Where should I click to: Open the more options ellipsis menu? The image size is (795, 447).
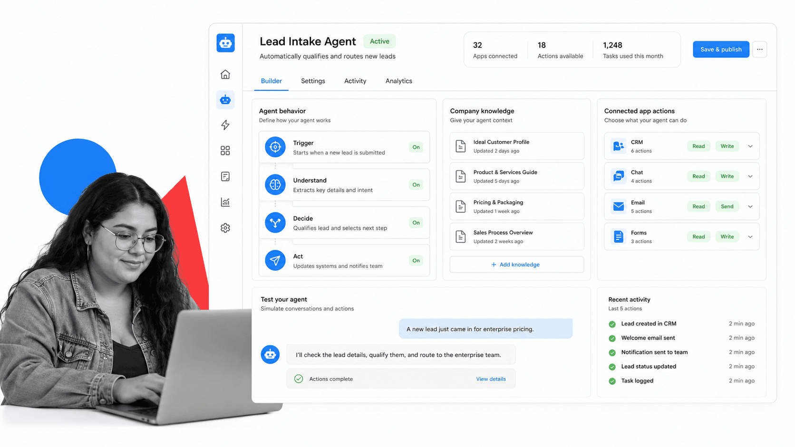tap(759, 49)
